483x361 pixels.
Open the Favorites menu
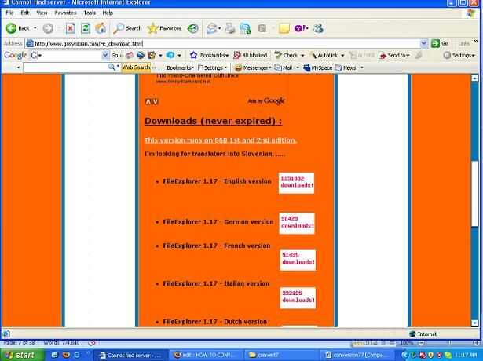tap(65, 13)
